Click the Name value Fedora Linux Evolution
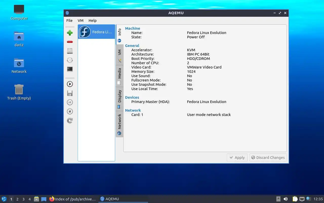The height and width of the screenshot is (203, 324). (207, 33)
